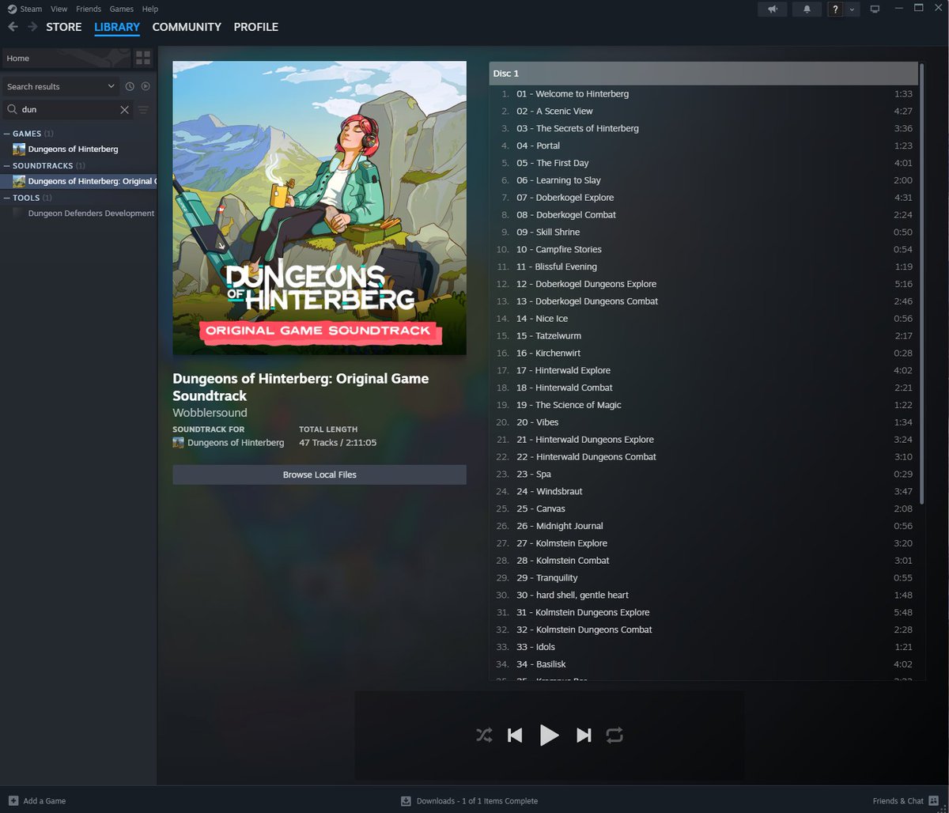Play track 34 - Basilisk
Viewport: 949px width, 813px height.
(x=703, y=664)
